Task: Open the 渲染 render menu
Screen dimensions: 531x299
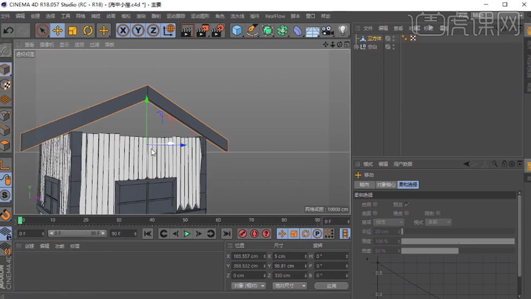Action: click(x=141, y=16)
